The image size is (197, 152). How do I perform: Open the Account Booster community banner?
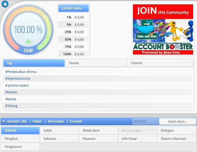(163, 30)
